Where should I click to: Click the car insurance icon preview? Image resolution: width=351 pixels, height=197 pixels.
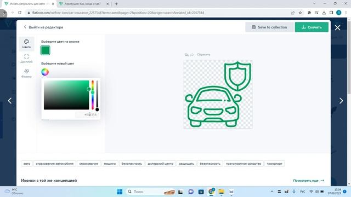(x=218, y=94)
